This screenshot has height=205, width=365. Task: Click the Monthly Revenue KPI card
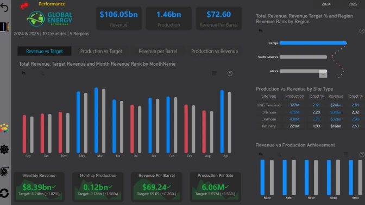click(x=39, y=187)
